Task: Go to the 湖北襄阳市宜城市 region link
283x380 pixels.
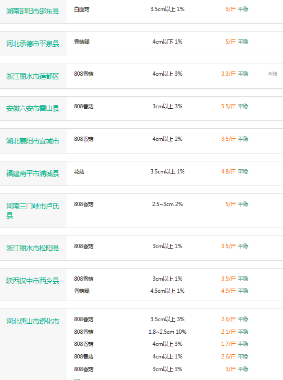Action: (x=33, y=141)
